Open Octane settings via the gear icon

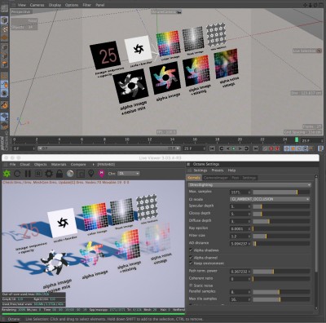pyautogui.click(x=49, y=174)
